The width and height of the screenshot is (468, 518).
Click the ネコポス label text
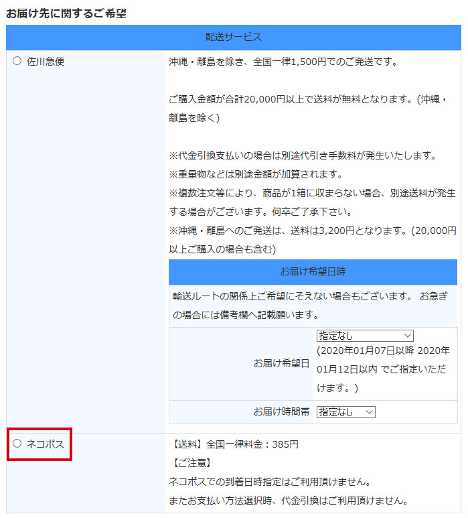pyautogui.click(x=46, y=444)
